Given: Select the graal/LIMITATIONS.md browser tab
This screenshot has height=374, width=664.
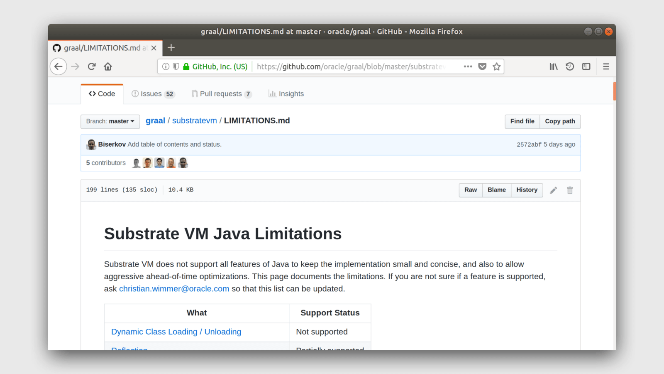Looking at the screenshot, I should coord(105,48).
